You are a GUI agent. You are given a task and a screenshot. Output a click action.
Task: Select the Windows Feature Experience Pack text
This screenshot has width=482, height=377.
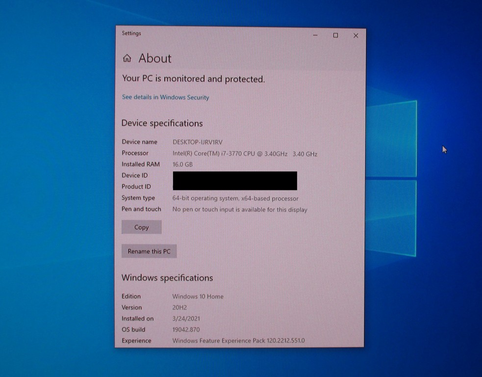238,341
